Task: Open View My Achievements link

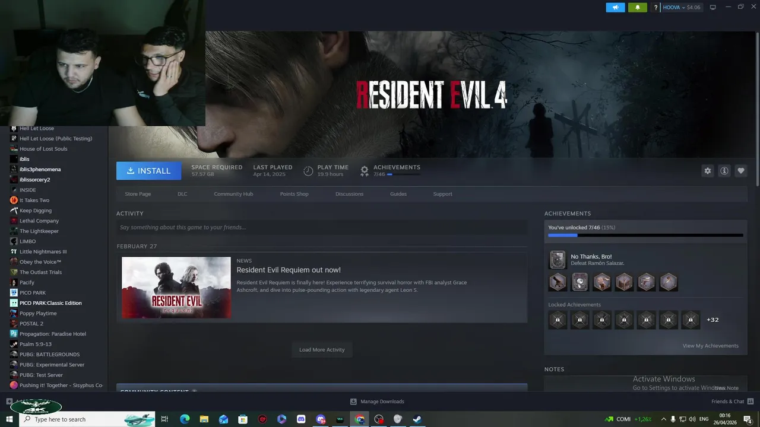Action: (710, 346)
